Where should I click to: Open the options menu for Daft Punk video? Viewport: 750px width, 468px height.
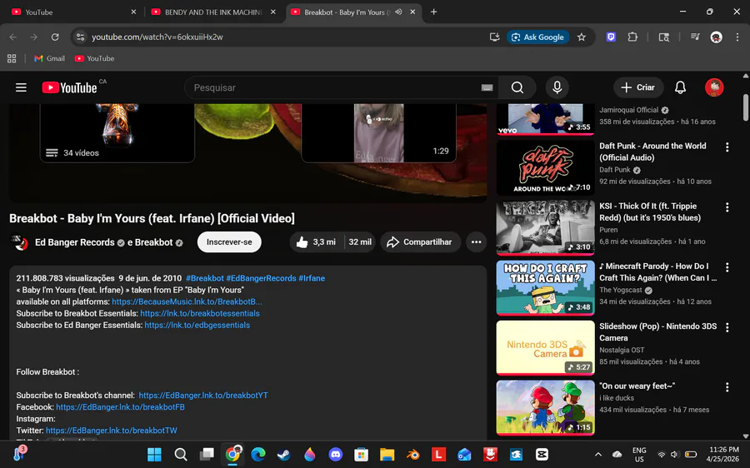tap(727, 147)
